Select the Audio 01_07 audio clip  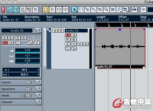(x=120, y=49)
